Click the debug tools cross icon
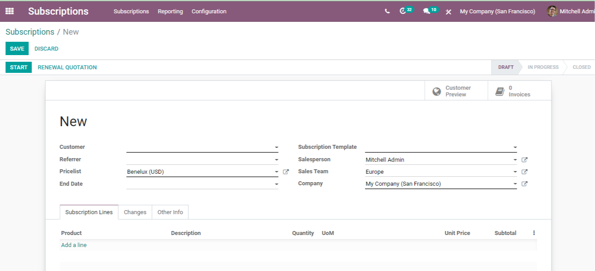This screenshot has height=271, width=595. click(448, 12)
